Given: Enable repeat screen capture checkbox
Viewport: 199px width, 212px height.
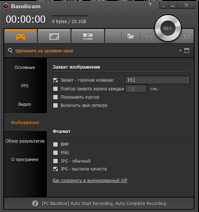Looking at the screenshot, I should point(55,89).
